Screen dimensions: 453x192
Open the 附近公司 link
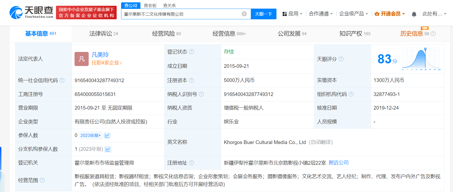[x=339, y=163]
